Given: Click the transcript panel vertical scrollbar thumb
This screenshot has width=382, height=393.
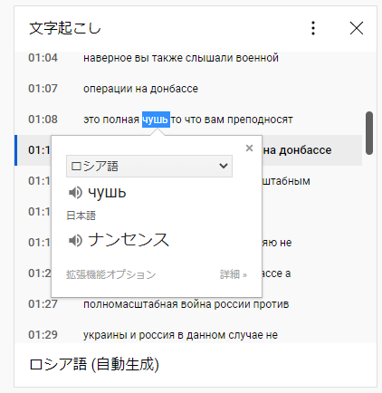Looking at the screenshot, I should coord(369,133).
